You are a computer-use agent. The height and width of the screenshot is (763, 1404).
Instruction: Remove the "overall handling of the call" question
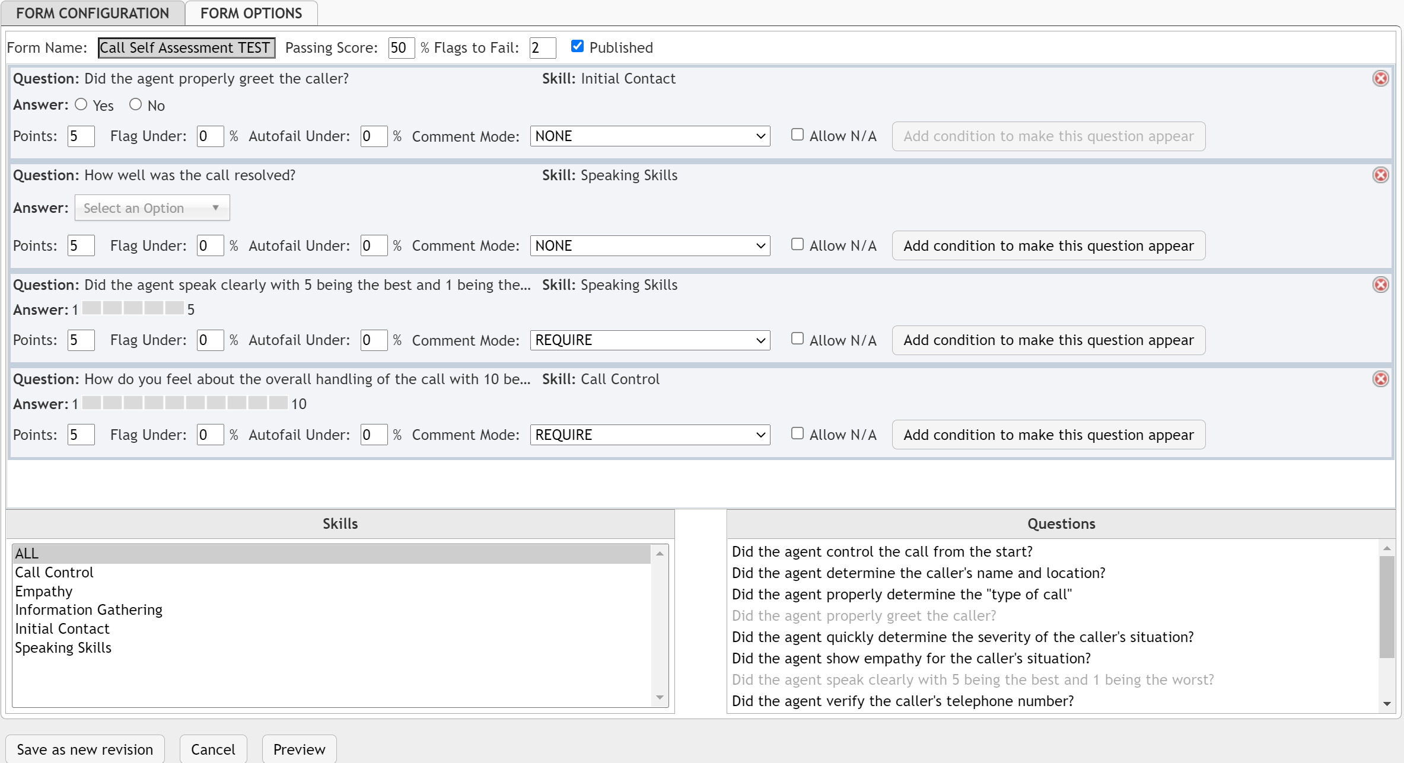1381,379
